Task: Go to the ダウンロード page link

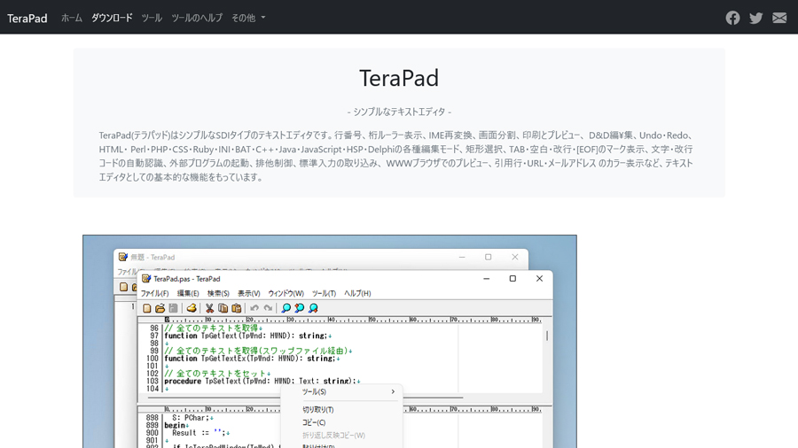Action: pos(112,18)
